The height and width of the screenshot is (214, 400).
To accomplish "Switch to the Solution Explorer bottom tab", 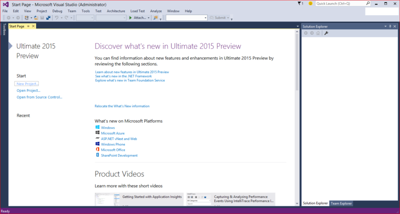I will pos(315,204).
